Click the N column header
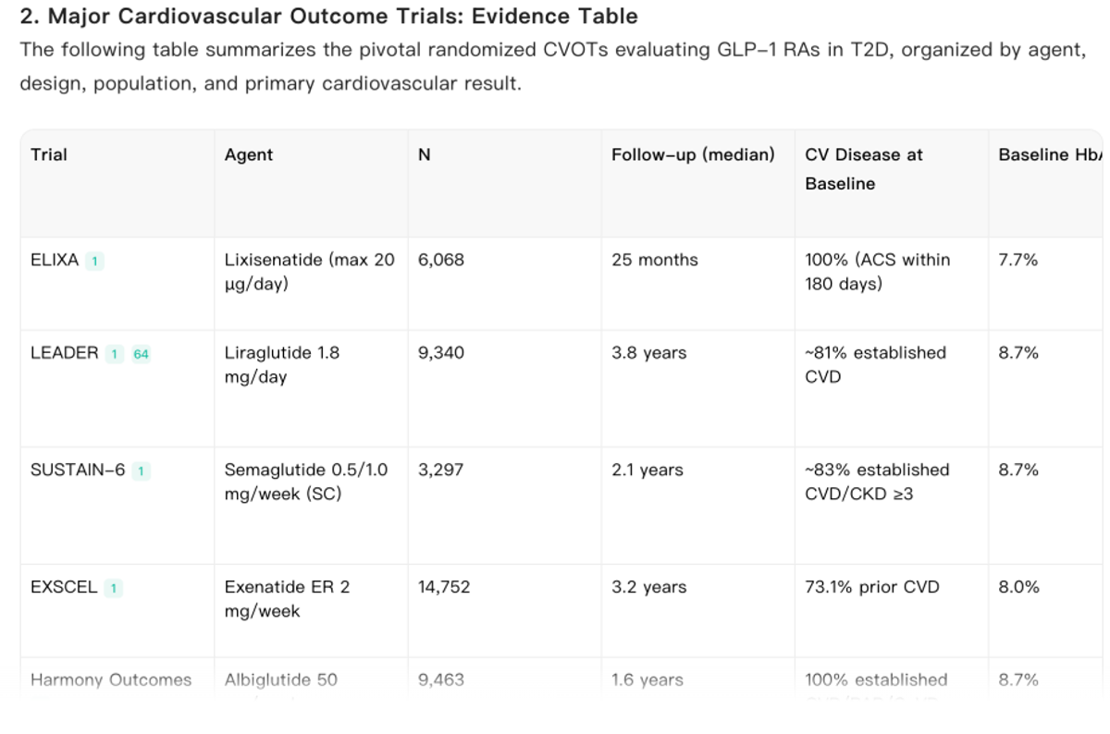This screenshot has height=734, width=1110. coord(425,155)
